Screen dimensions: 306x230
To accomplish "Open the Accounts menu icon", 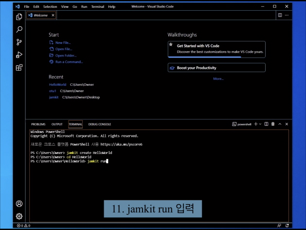I will (19, 204).
